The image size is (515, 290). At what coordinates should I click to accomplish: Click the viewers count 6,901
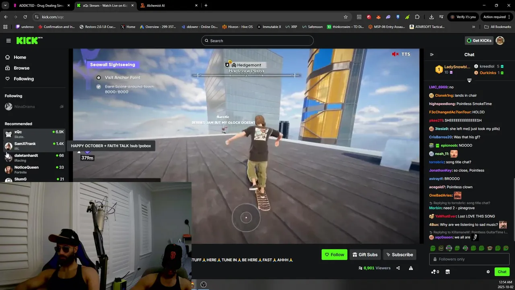[374, 268]
